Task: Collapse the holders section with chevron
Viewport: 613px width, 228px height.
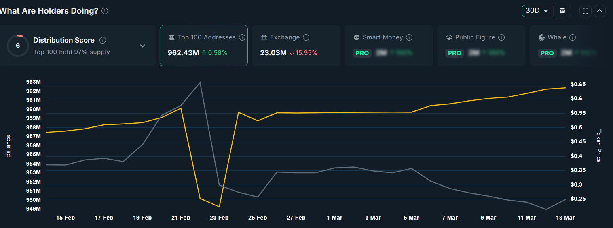Action: coord(600,11)
